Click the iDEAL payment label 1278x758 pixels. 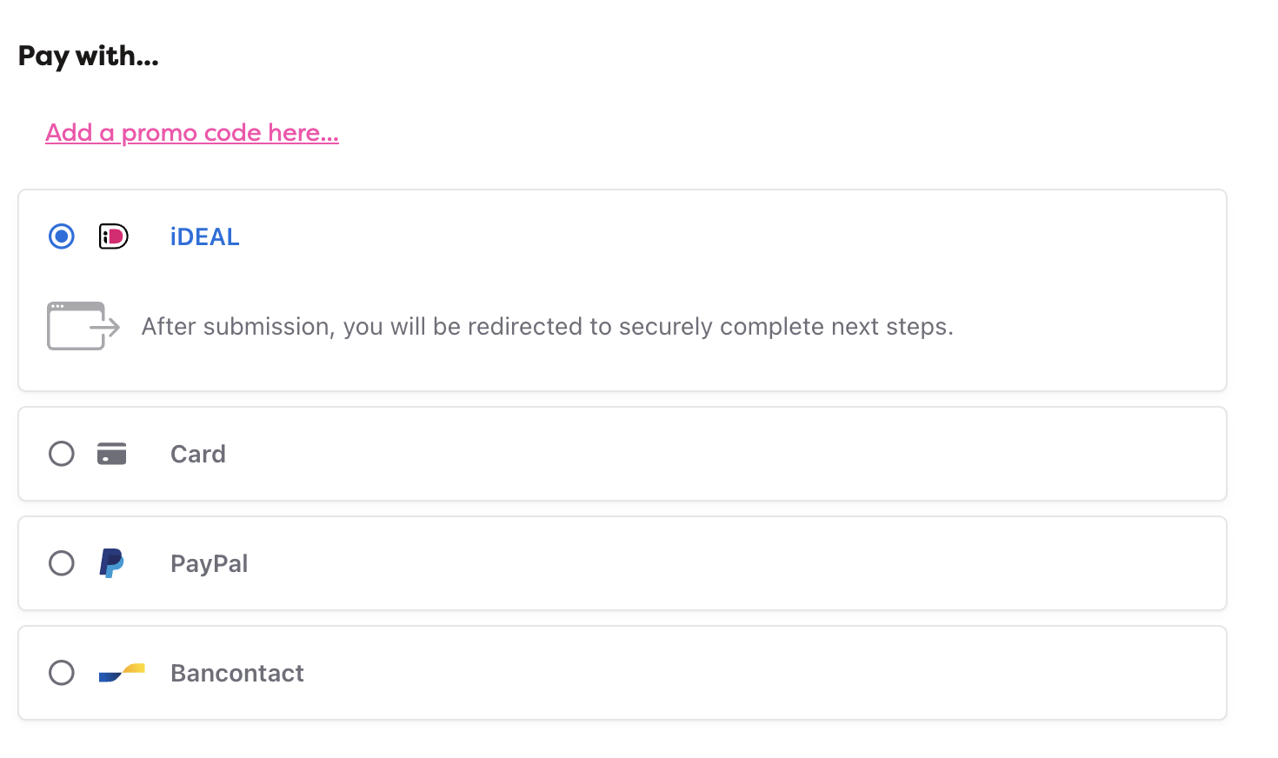[205, 236]
